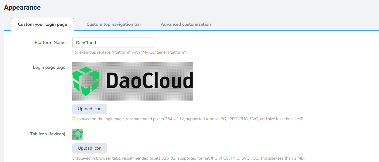Switch to Custom your login page tab
This screenshot has height=162, width=379.
43,24
